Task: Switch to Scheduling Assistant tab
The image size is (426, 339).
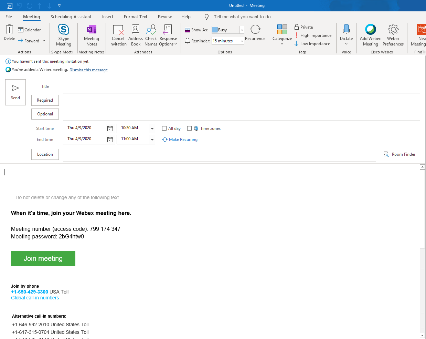Action: coord(71,17)
